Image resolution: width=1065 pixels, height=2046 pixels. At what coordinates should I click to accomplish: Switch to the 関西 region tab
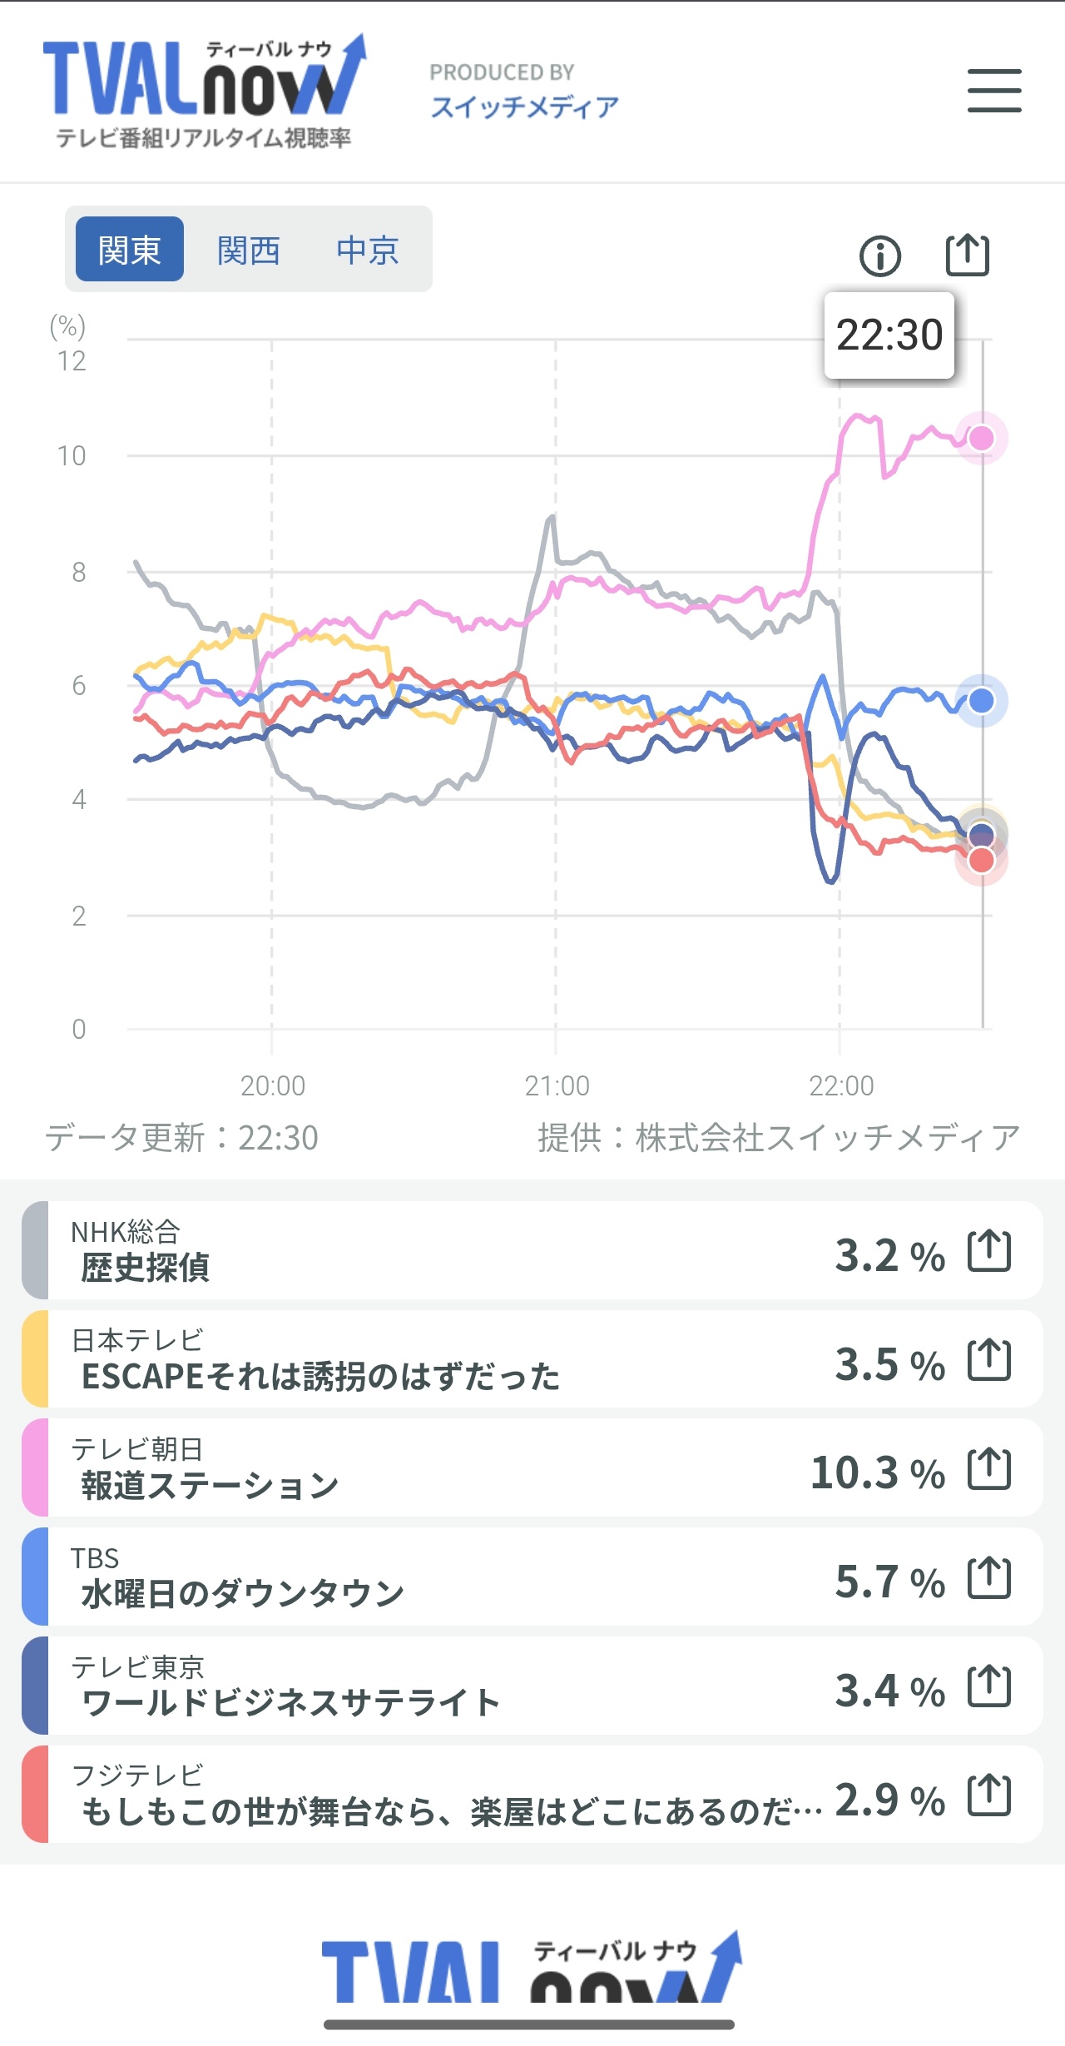click(248, 250)
